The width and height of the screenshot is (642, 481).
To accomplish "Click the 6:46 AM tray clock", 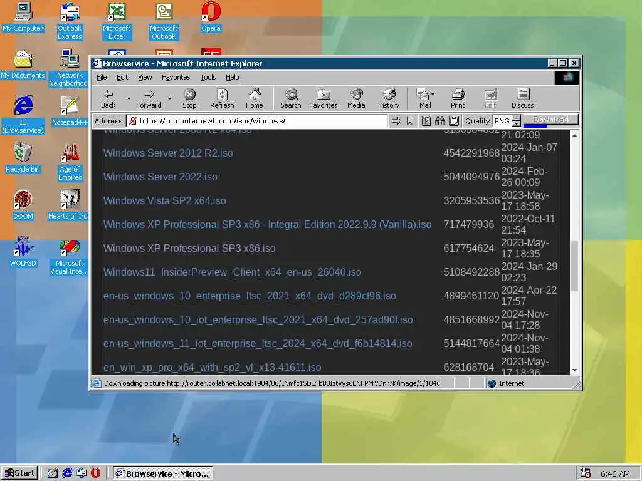I will [615, 473].
